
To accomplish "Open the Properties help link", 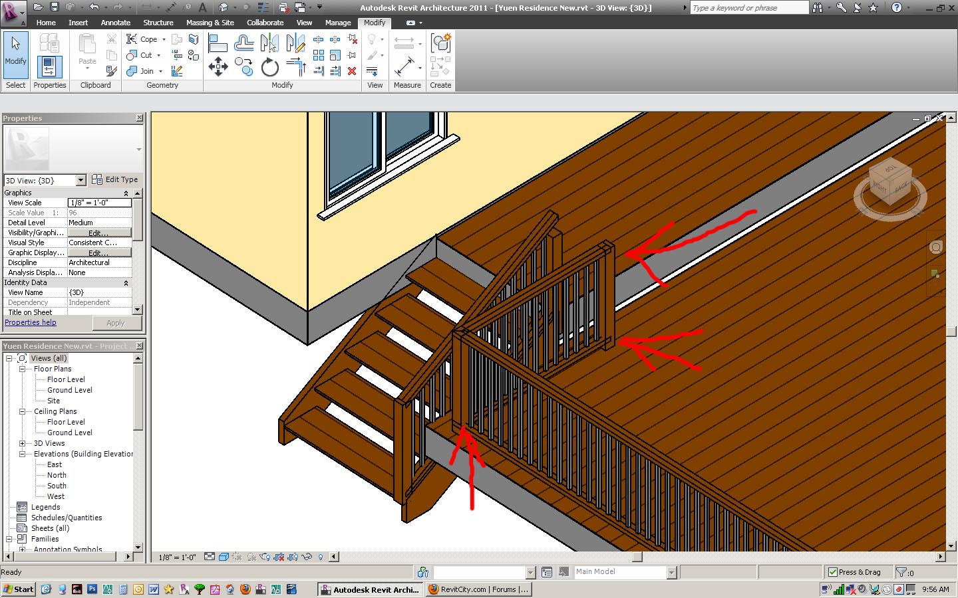I will pos(31,322).
